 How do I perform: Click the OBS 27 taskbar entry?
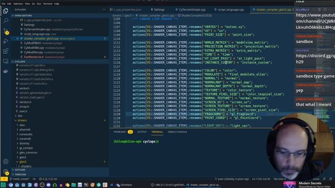coord(169,185)
